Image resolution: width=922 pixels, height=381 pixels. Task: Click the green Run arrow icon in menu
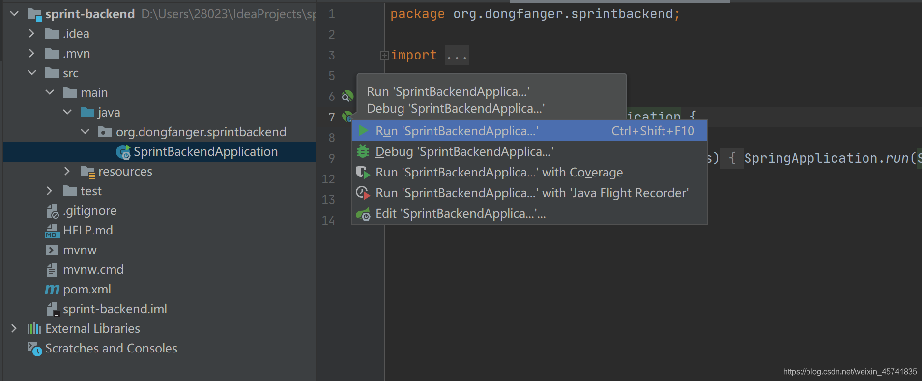(x=363, y=131)
